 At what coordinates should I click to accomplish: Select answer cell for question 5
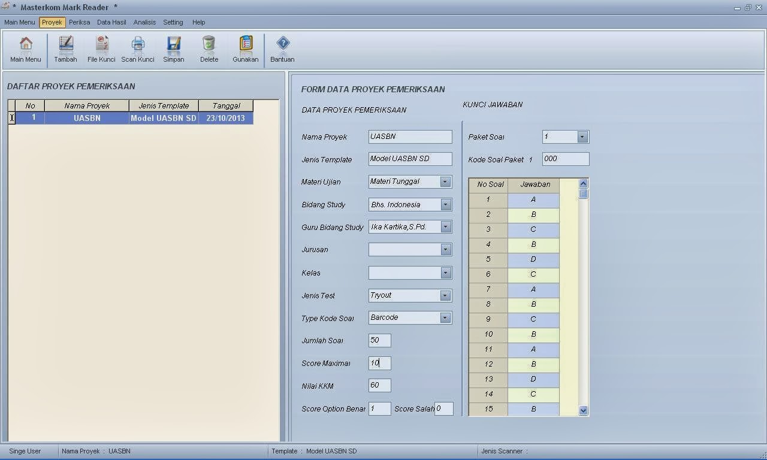(x=533, y=259)
